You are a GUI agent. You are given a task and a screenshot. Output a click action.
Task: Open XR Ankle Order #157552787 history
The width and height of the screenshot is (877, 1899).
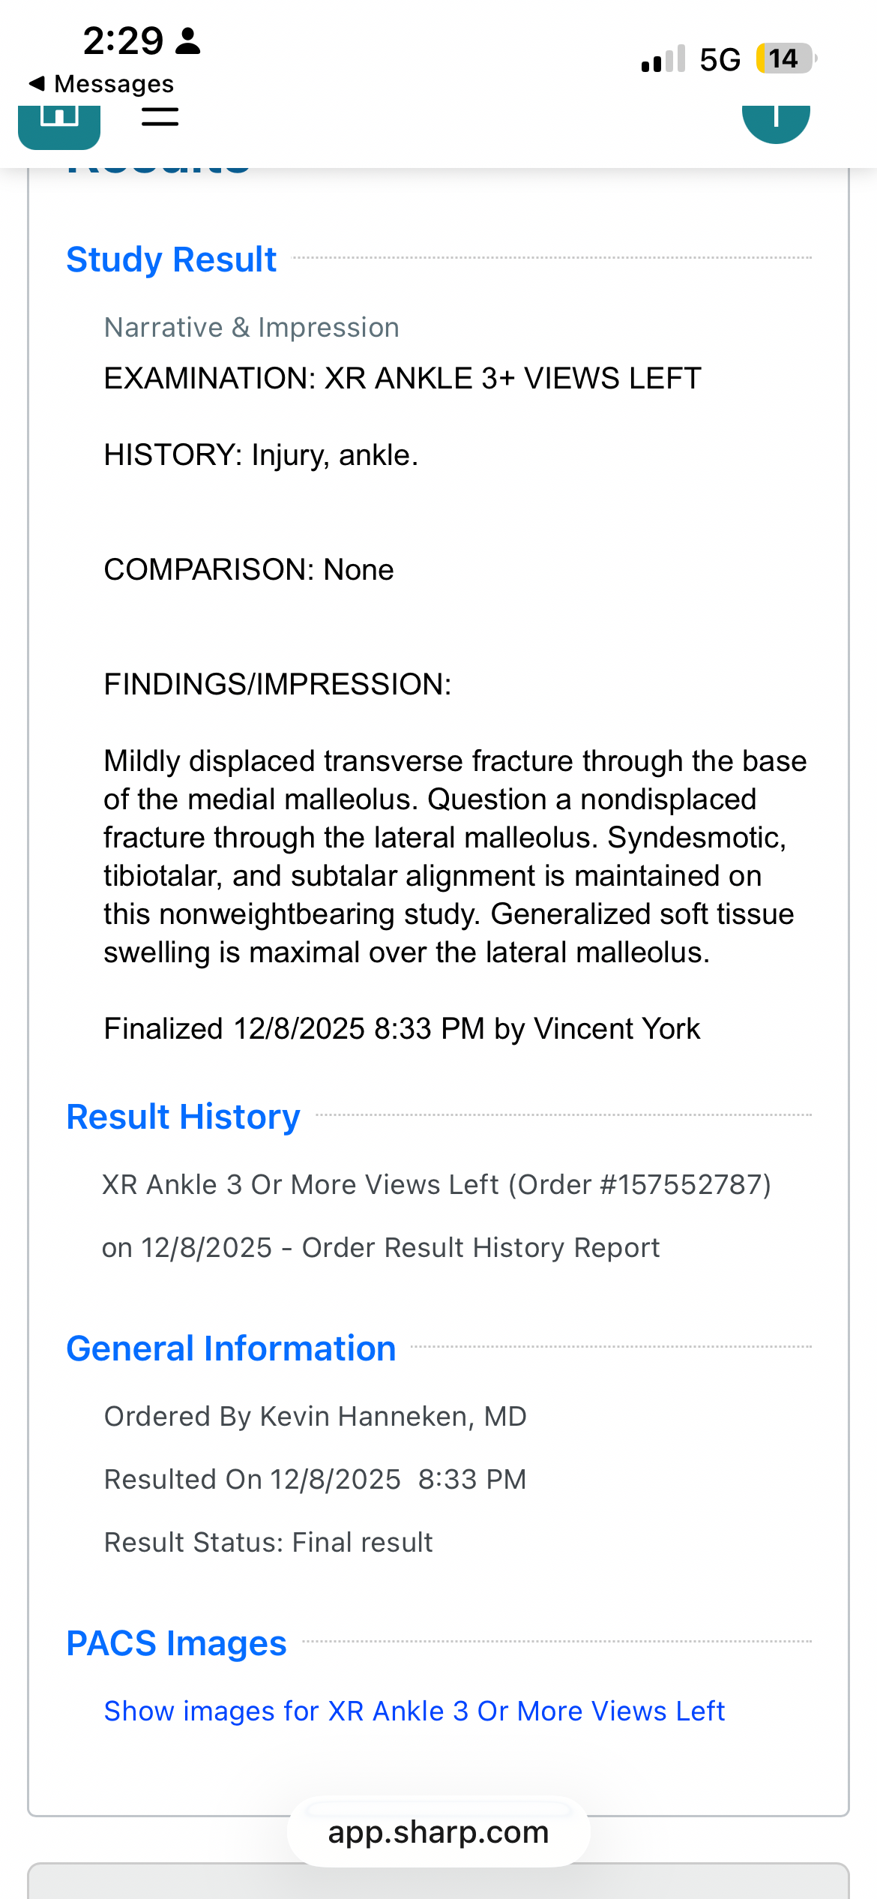(436, 1184)
